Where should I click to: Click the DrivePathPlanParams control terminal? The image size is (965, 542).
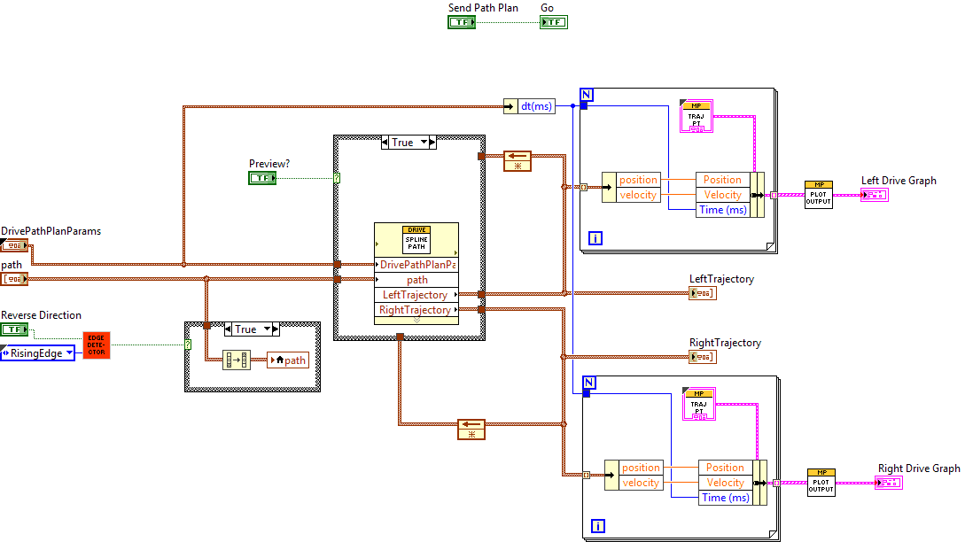pyautogui.click(x=14, y=245)
